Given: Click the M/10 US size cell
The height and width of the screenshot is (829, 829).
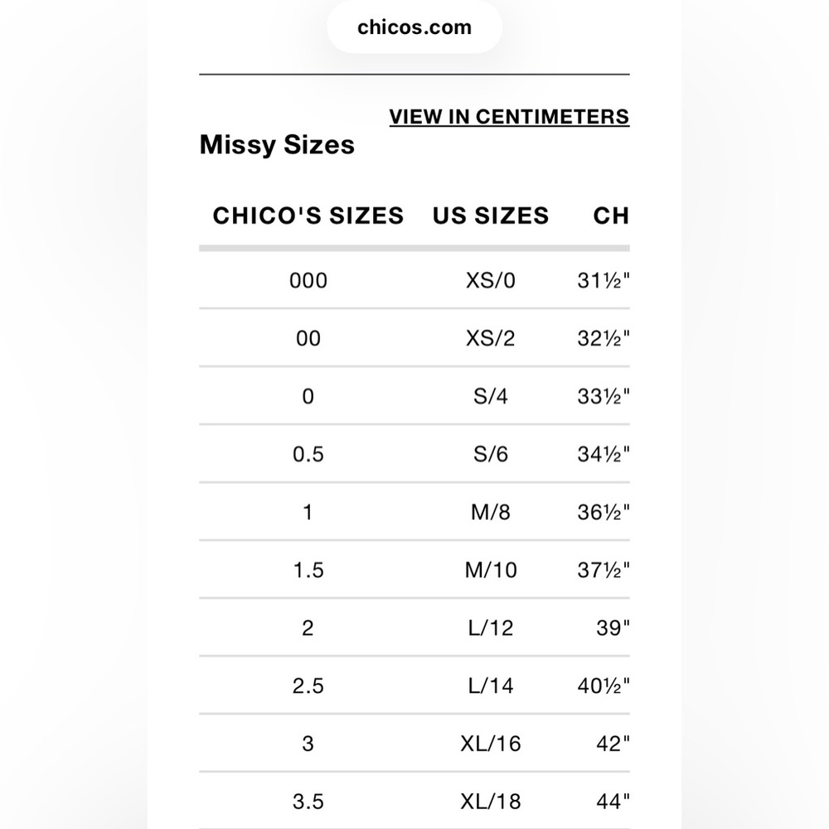Looking at the screenshot, I should (x=491, y=570).
